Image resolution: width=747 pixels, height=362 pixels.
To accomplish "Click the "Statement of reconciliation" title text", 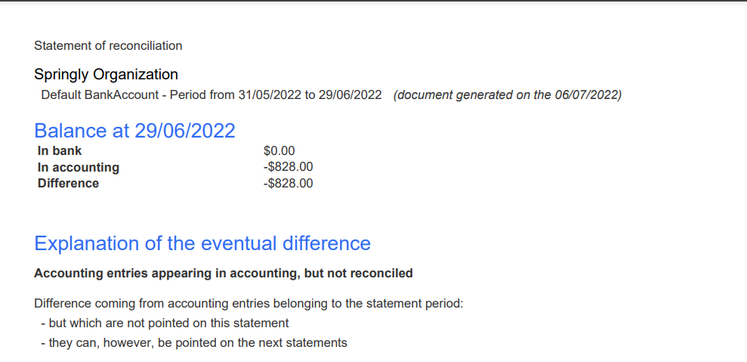I will (108, 46).
